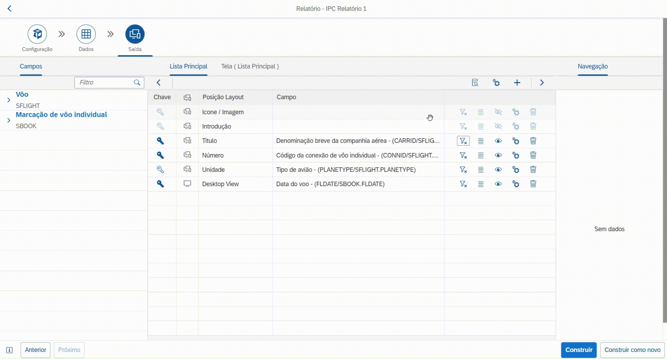Toggle visibility eye for Desktop View row
This screenshot has width=667, height=359.
[x=498, y=184]
